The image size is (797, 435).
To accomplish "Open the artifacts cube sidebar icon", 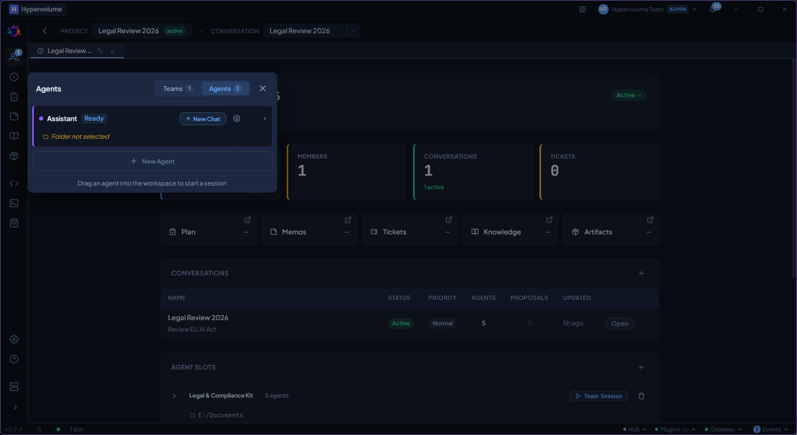I will pos(14,156).
